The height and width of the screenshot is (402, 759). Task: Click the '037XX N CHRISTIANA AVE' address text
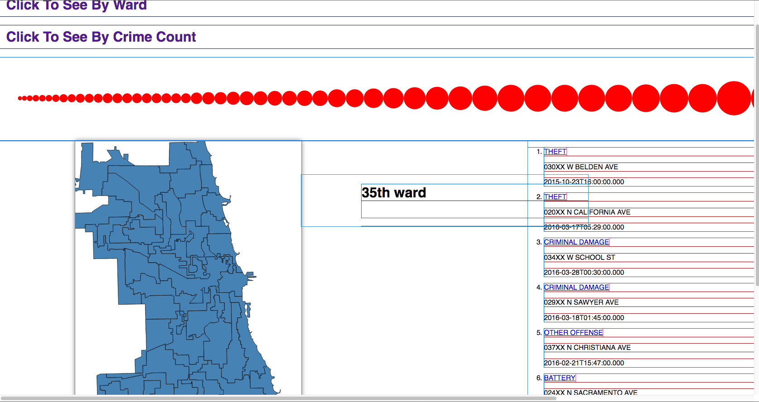587,348
